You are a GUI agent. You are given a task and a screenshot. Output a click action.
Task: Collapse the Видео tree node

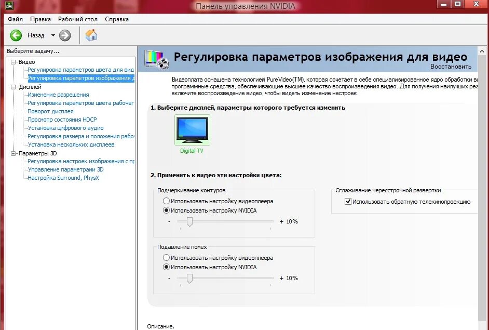[x=13, y=62]
